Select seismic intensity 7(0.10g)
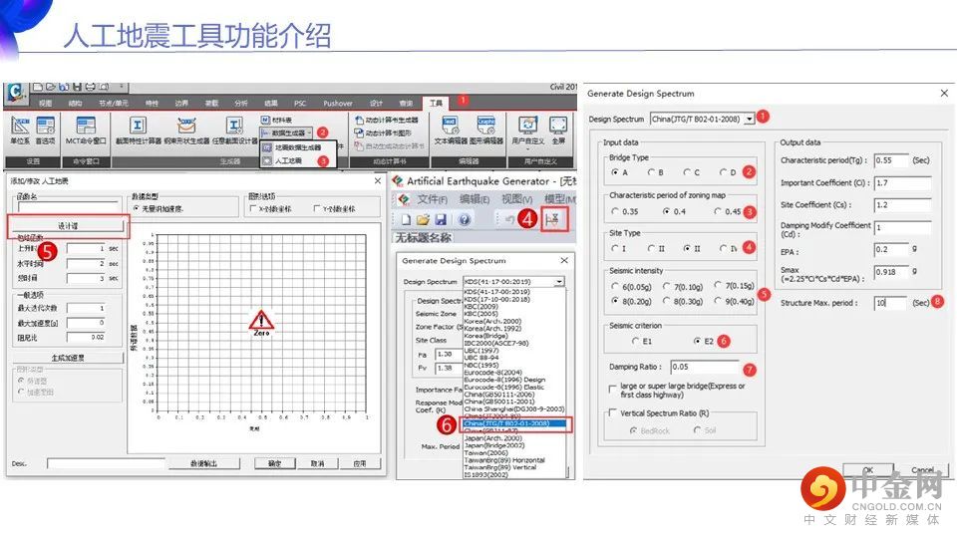Screen dimensions: 957x538 [667, 286]
